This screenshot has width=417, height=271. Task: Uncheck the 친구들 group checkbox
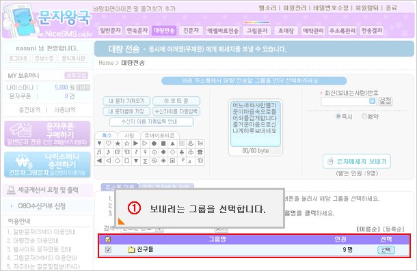[x=108, y=249]
